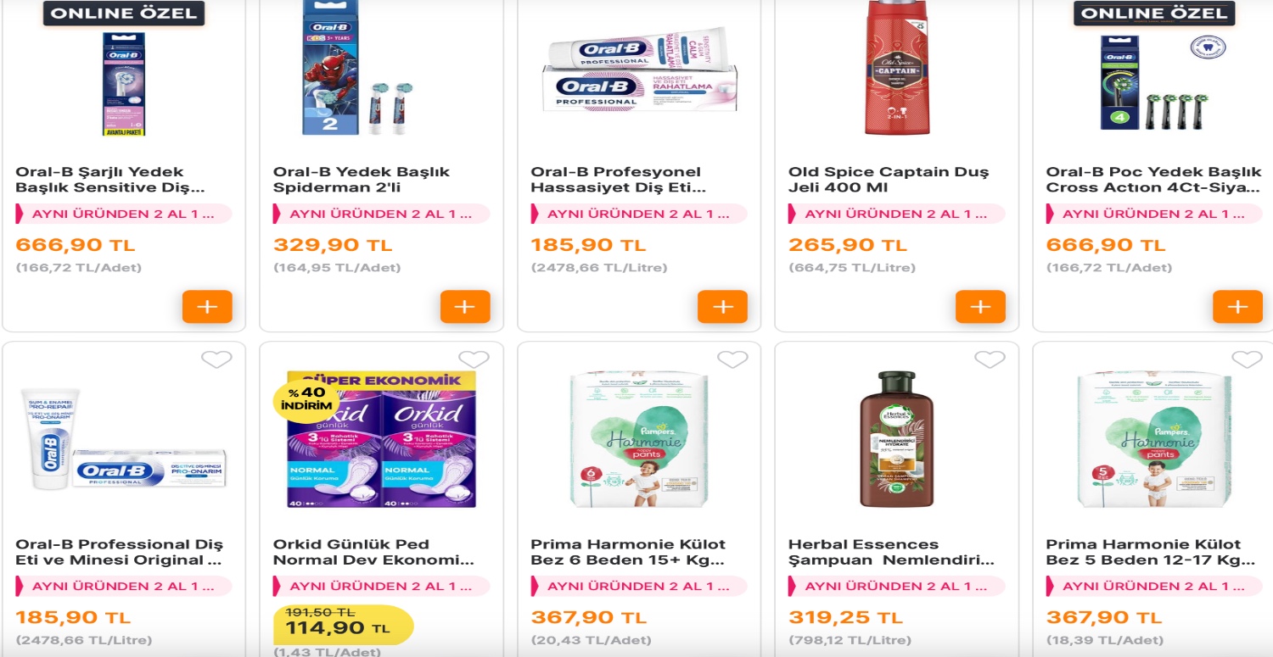Open Old Spice Captain Duş Jeli 400 Ml title

point(888,180)
